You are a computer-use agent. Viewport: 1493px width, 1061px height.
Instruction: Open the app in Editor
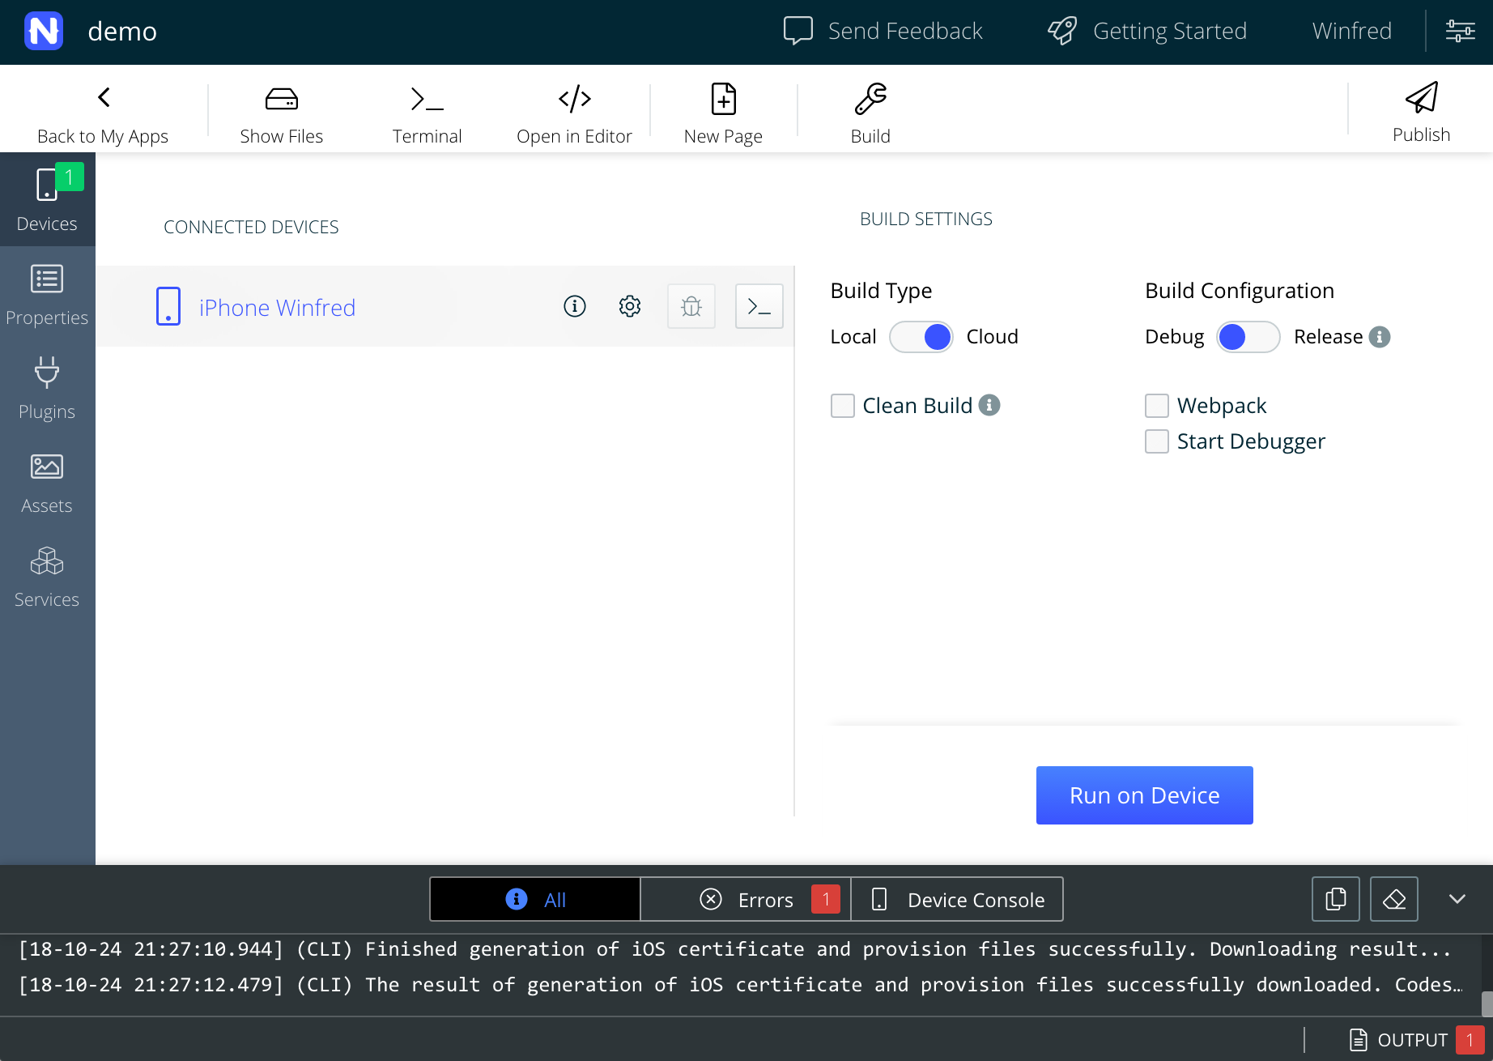pyautogui.click(x=574, y=113)
